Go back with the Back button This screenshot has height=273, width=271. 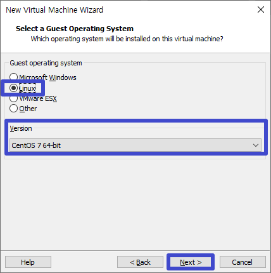(x=140, y=262)
